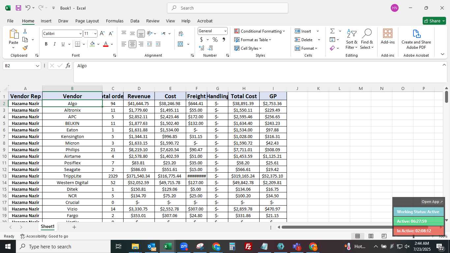Save the workbook with the disk icon
The image size is (450, 253).
18,8
